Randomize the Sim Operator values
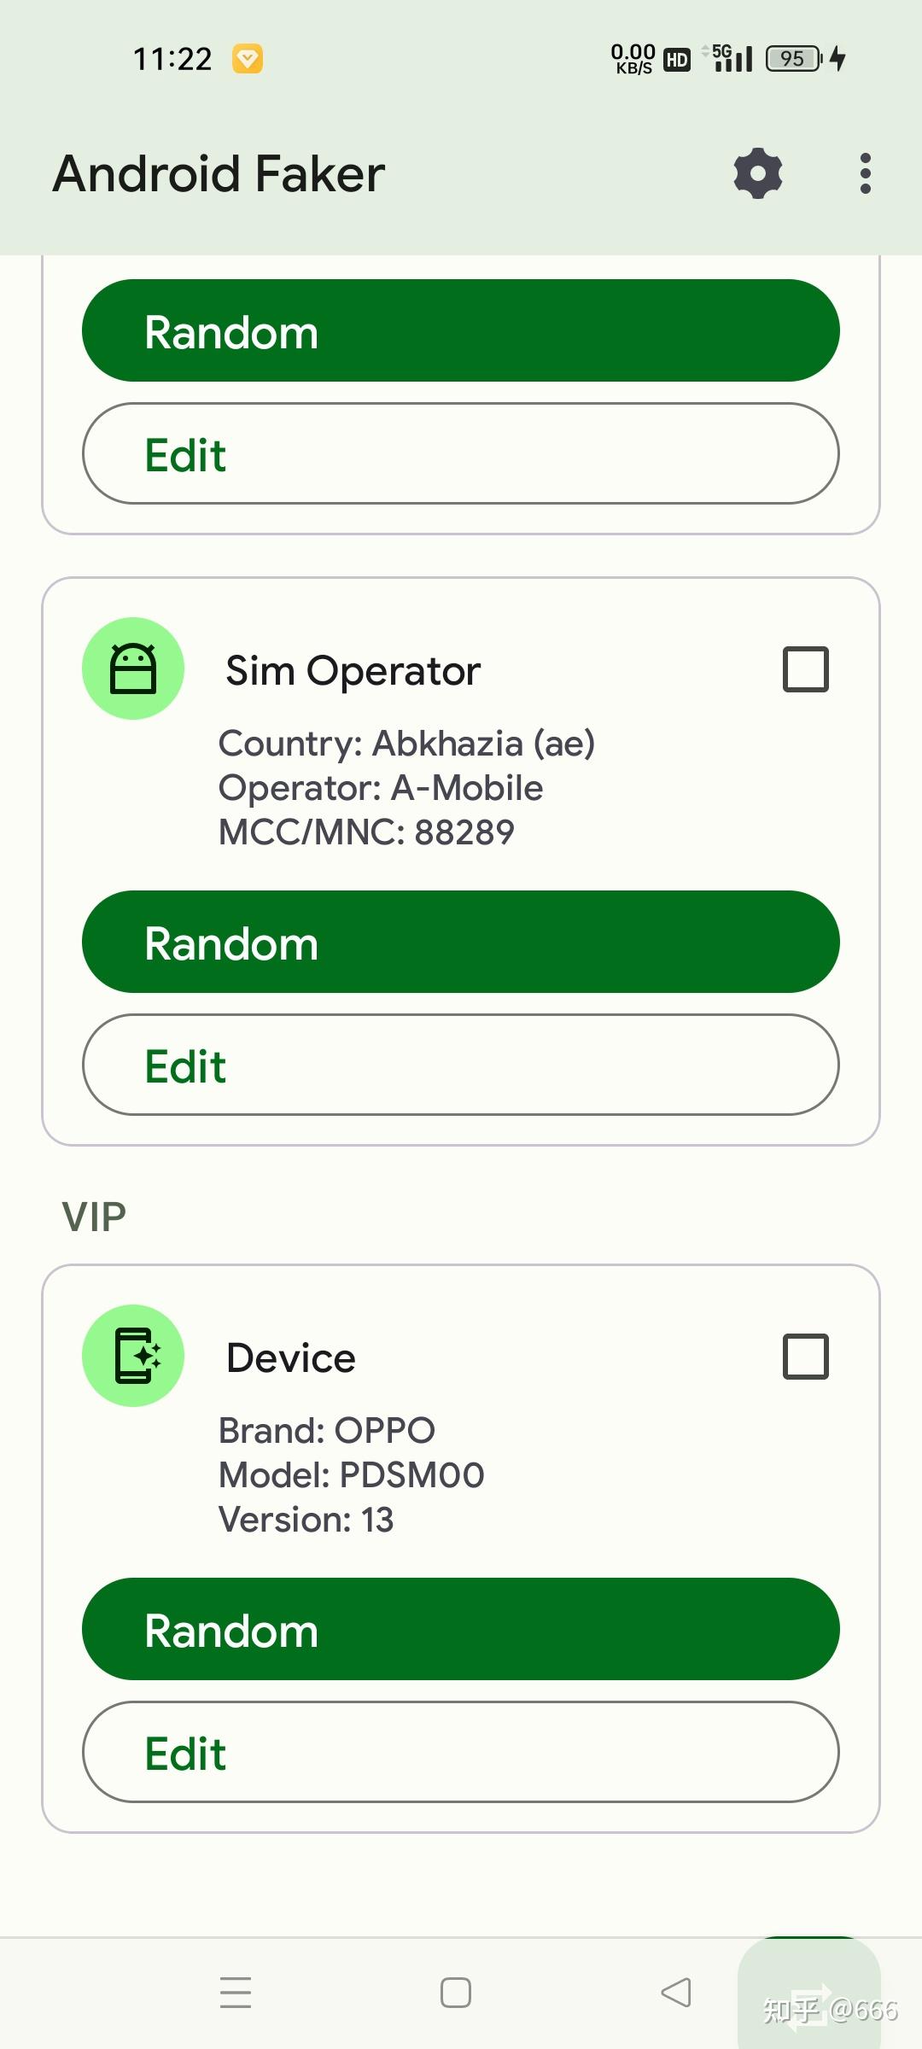This screenshot has width=922, height=2049. [x=461, y=942]
